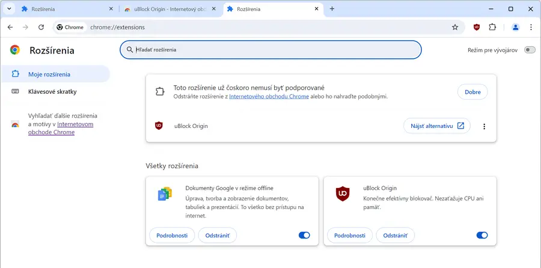541x268 pixels.
Task: Click the Hľadať rozšírenia search field
Action: [x=270, y=50]
